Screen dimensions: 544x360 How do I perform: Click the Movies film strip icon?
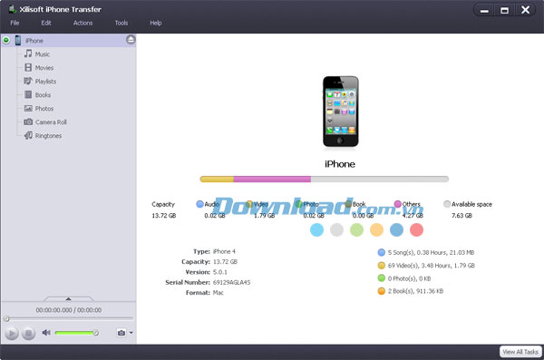(x=28, y=67)
